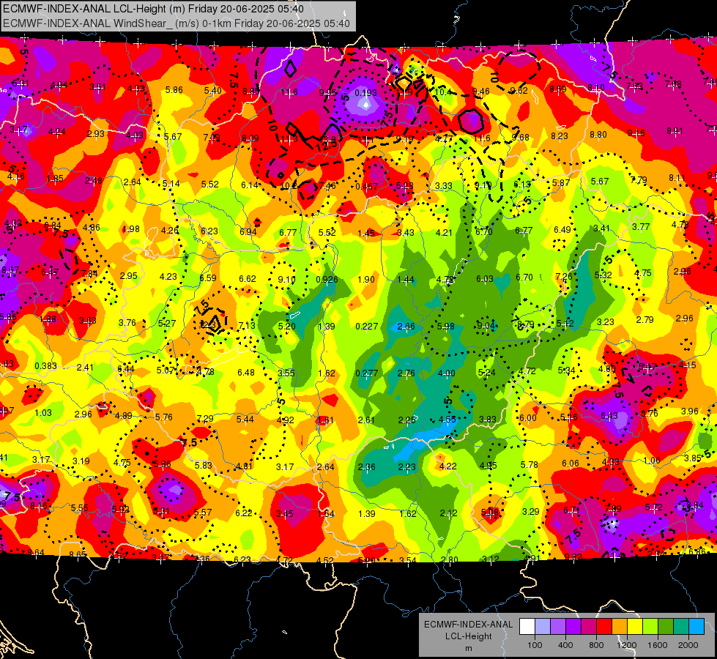Click the map value '3.29'
Screen dimensions: 717x659
[530, 511]
